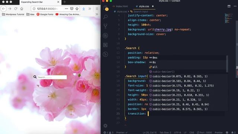Viewport: 238px width, 134px height.
Task: Select the 0s autocomplete suggestion
Action: [187, 62]
